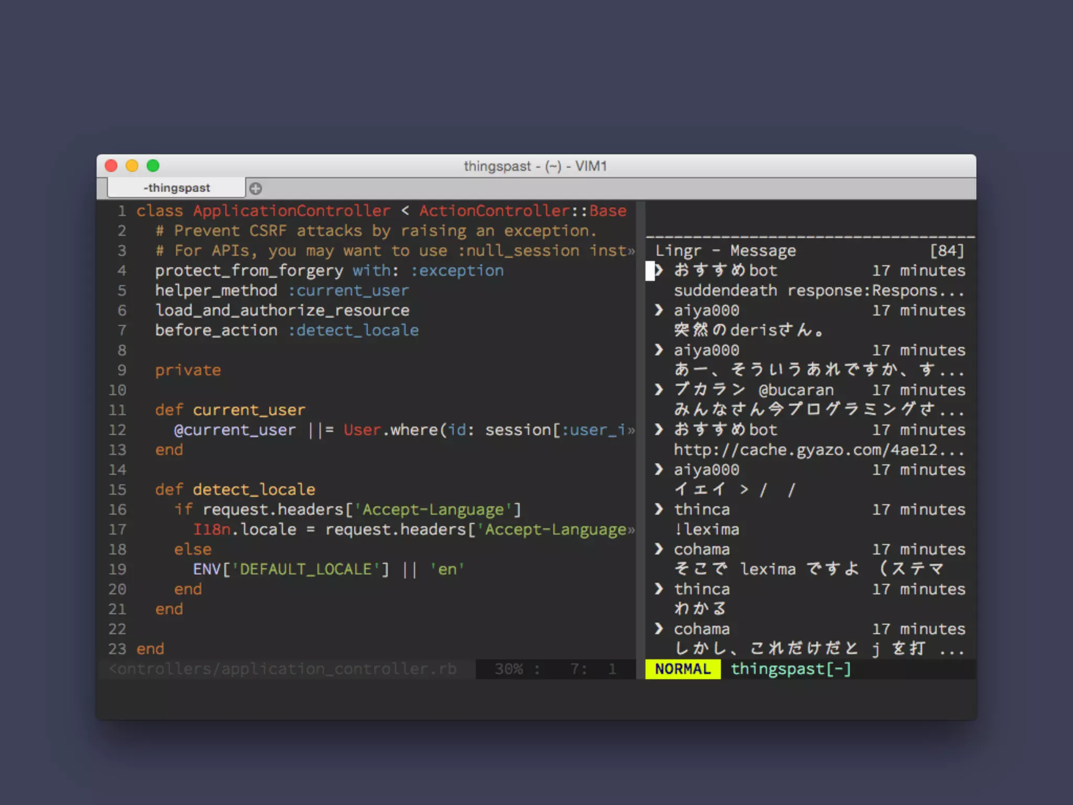Click the new tab plus icon
This screenshot has width=1073, height=805.
coord(256,189)
